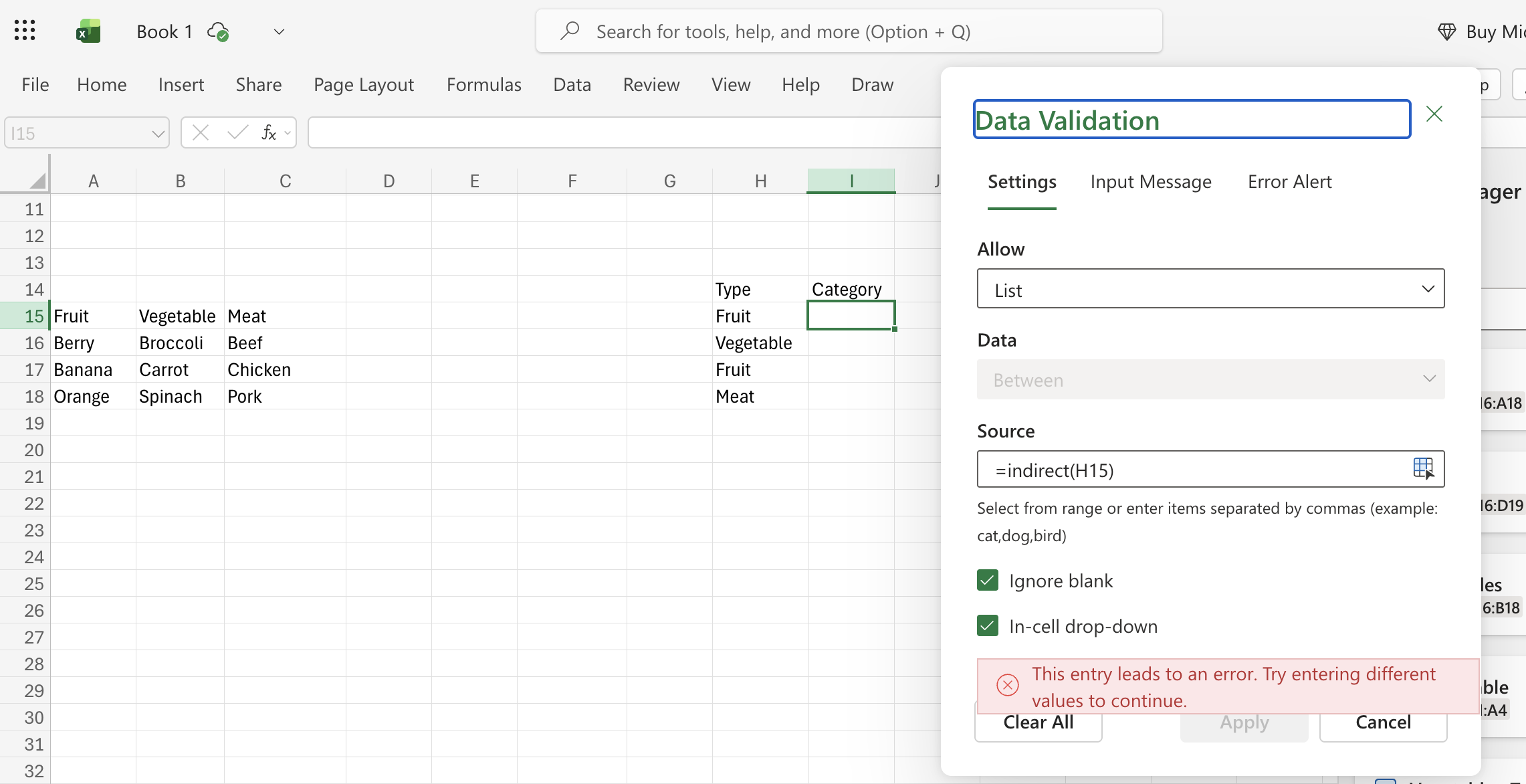Switch to the Error Alert tab
Viewport: 1526px width, 784px height.
[x=1289, y=182]
